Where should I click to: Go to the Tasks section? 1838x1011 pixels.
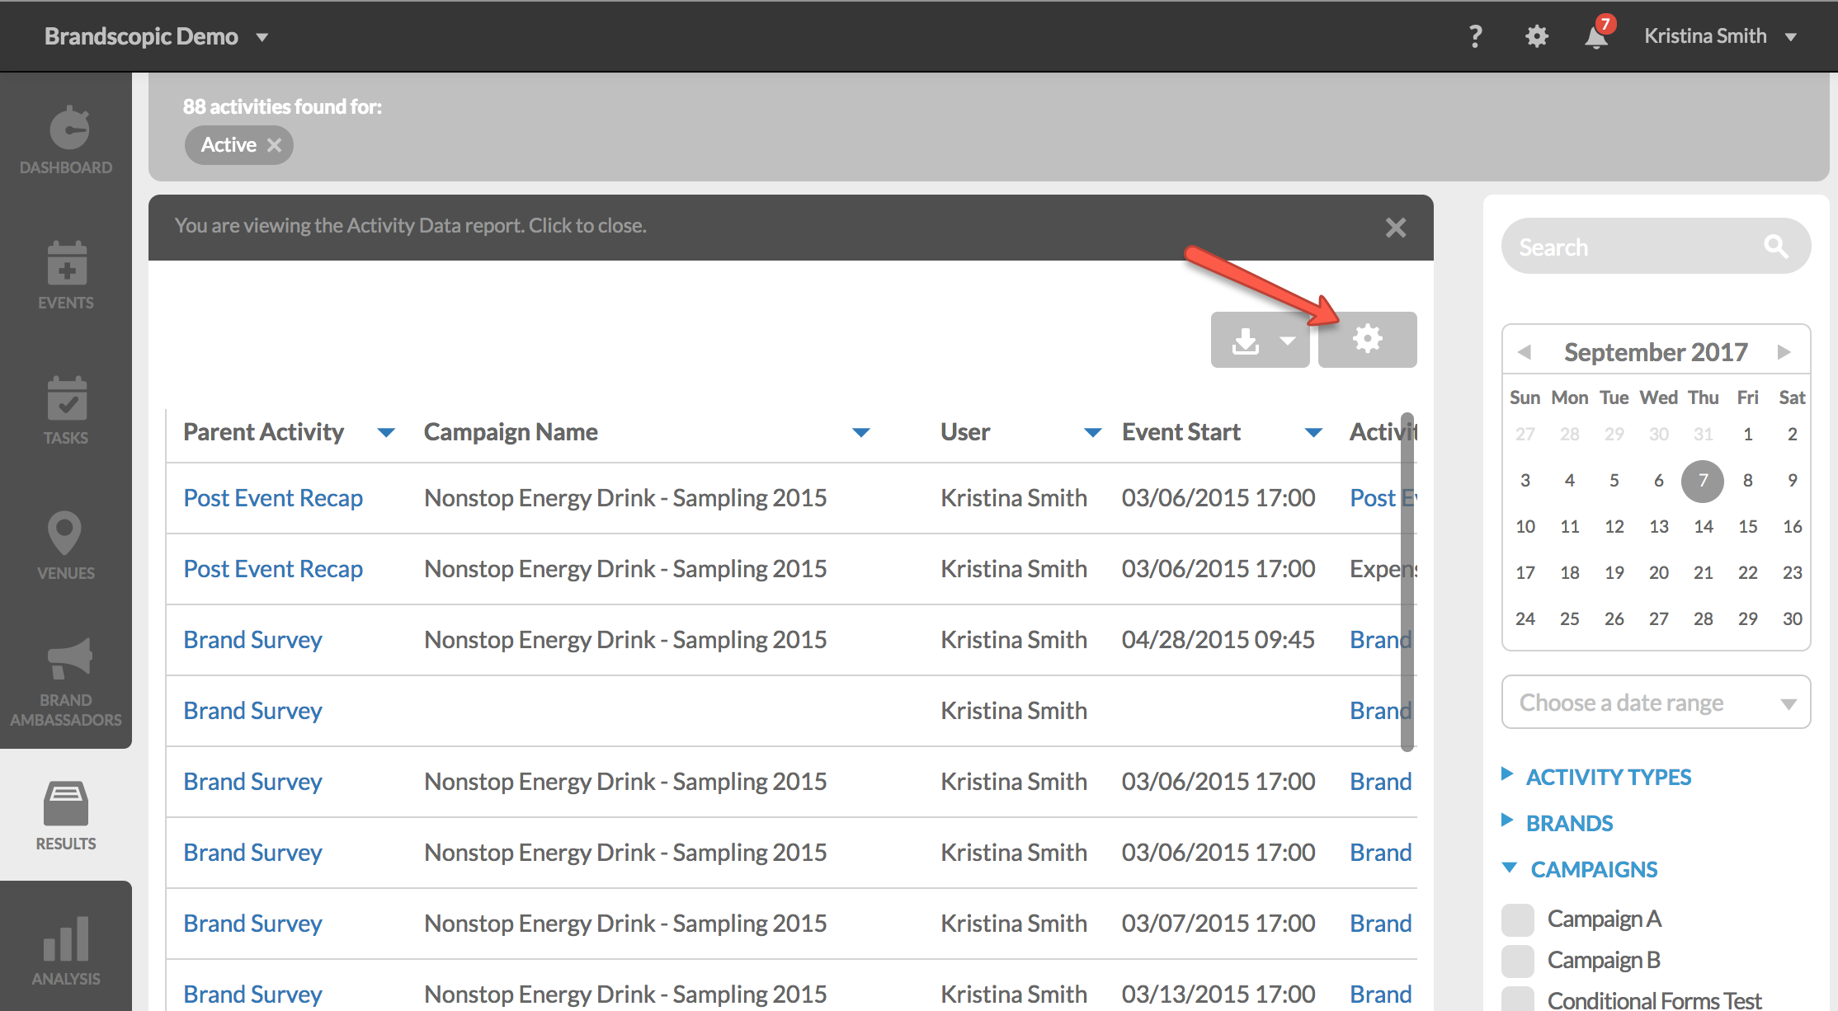[x=66, y=411]
